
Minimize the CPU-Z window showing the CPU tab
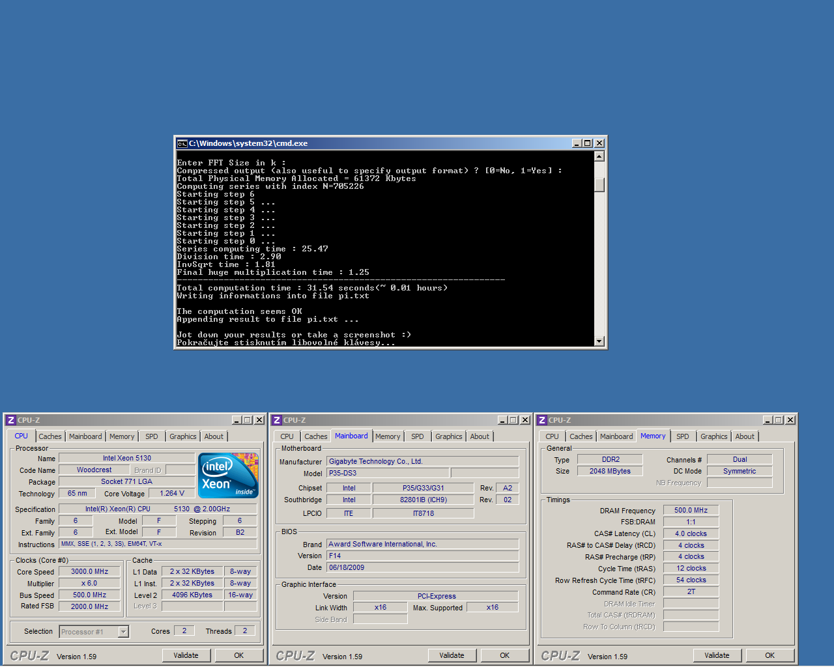click(237, 420)
